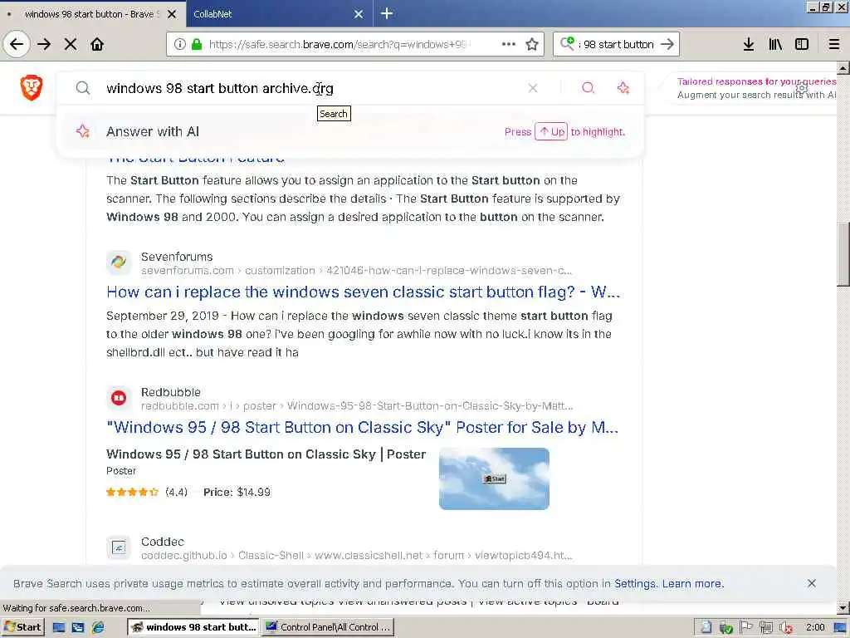This screenshot has width=850, height=638.
Task: Choose the Answer with AI suggestion
Action: [x=350, y=131]
